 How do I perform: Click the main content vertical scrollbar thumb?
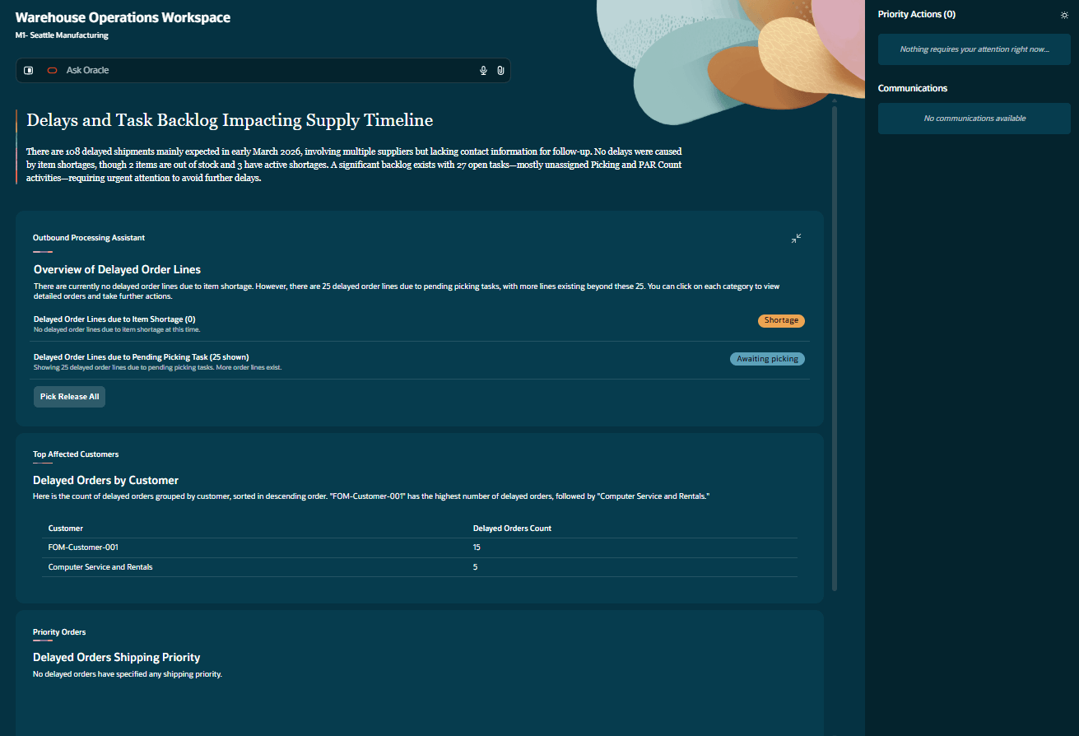pos(835,349)
